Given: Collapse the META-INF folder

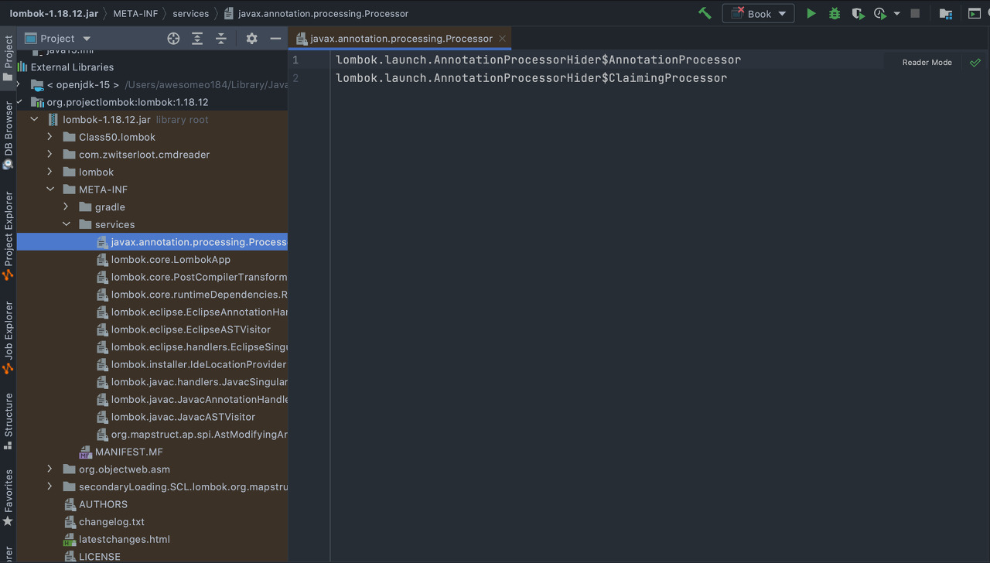Looking at the screenshot, I should (x=50, y=189).
